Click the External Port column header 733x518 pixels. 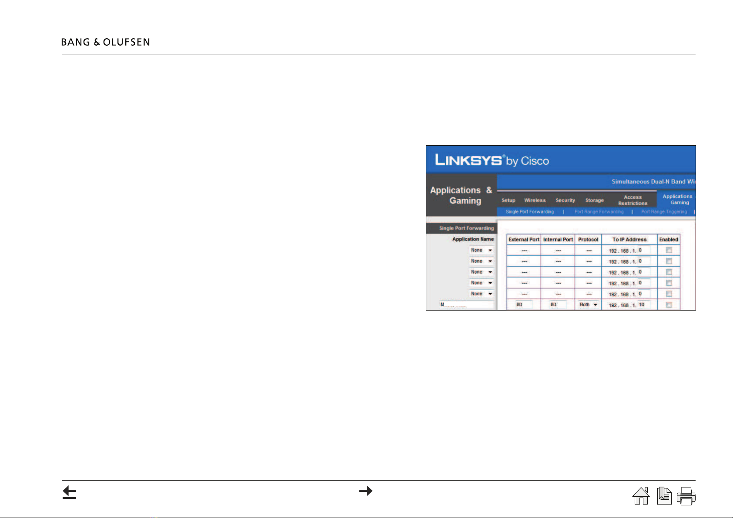(x=524, y=240)
